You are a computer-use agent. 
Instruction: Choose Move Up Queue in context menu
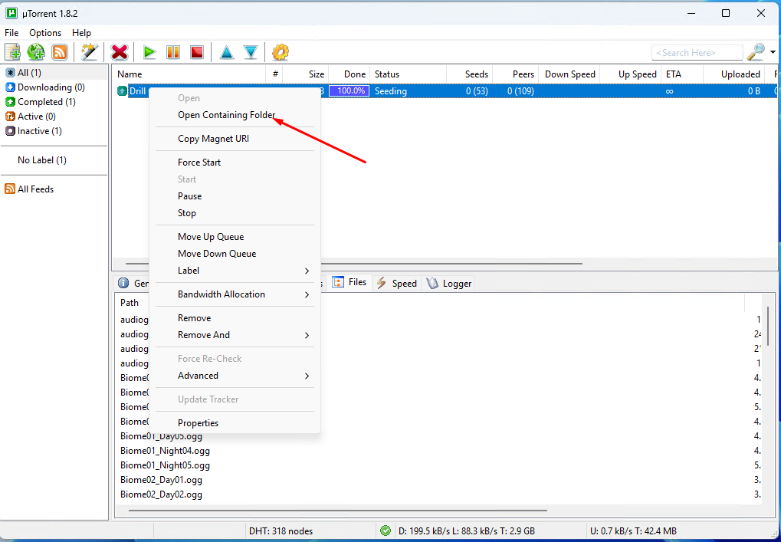[235, 237]
